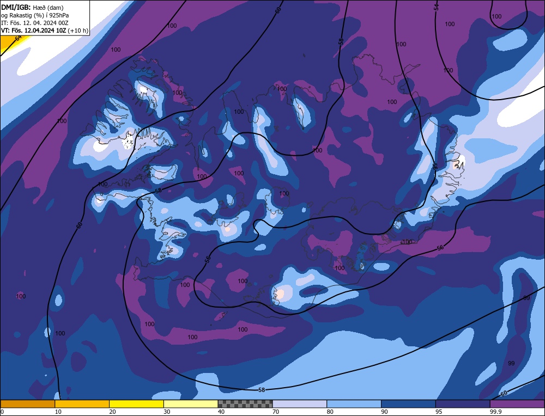Click the 40-70 checkered gray legend swatch

(245, 404)
